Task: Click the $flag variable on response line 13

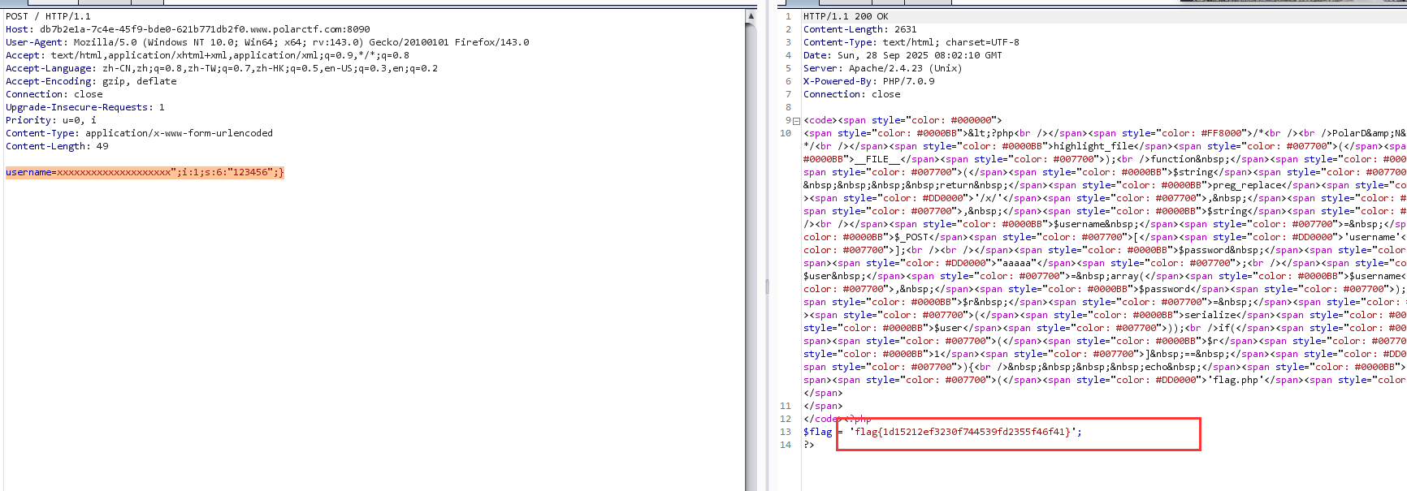Action: [818, 432]
